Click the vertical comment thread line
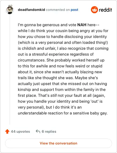 pyautogui.click(x=10, y=70)
